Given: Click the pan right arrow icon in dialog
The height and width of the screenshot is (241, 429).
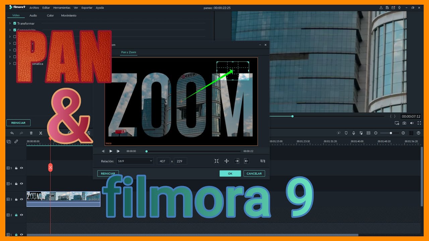Looking at the screenshot, I should coord(237,161).
